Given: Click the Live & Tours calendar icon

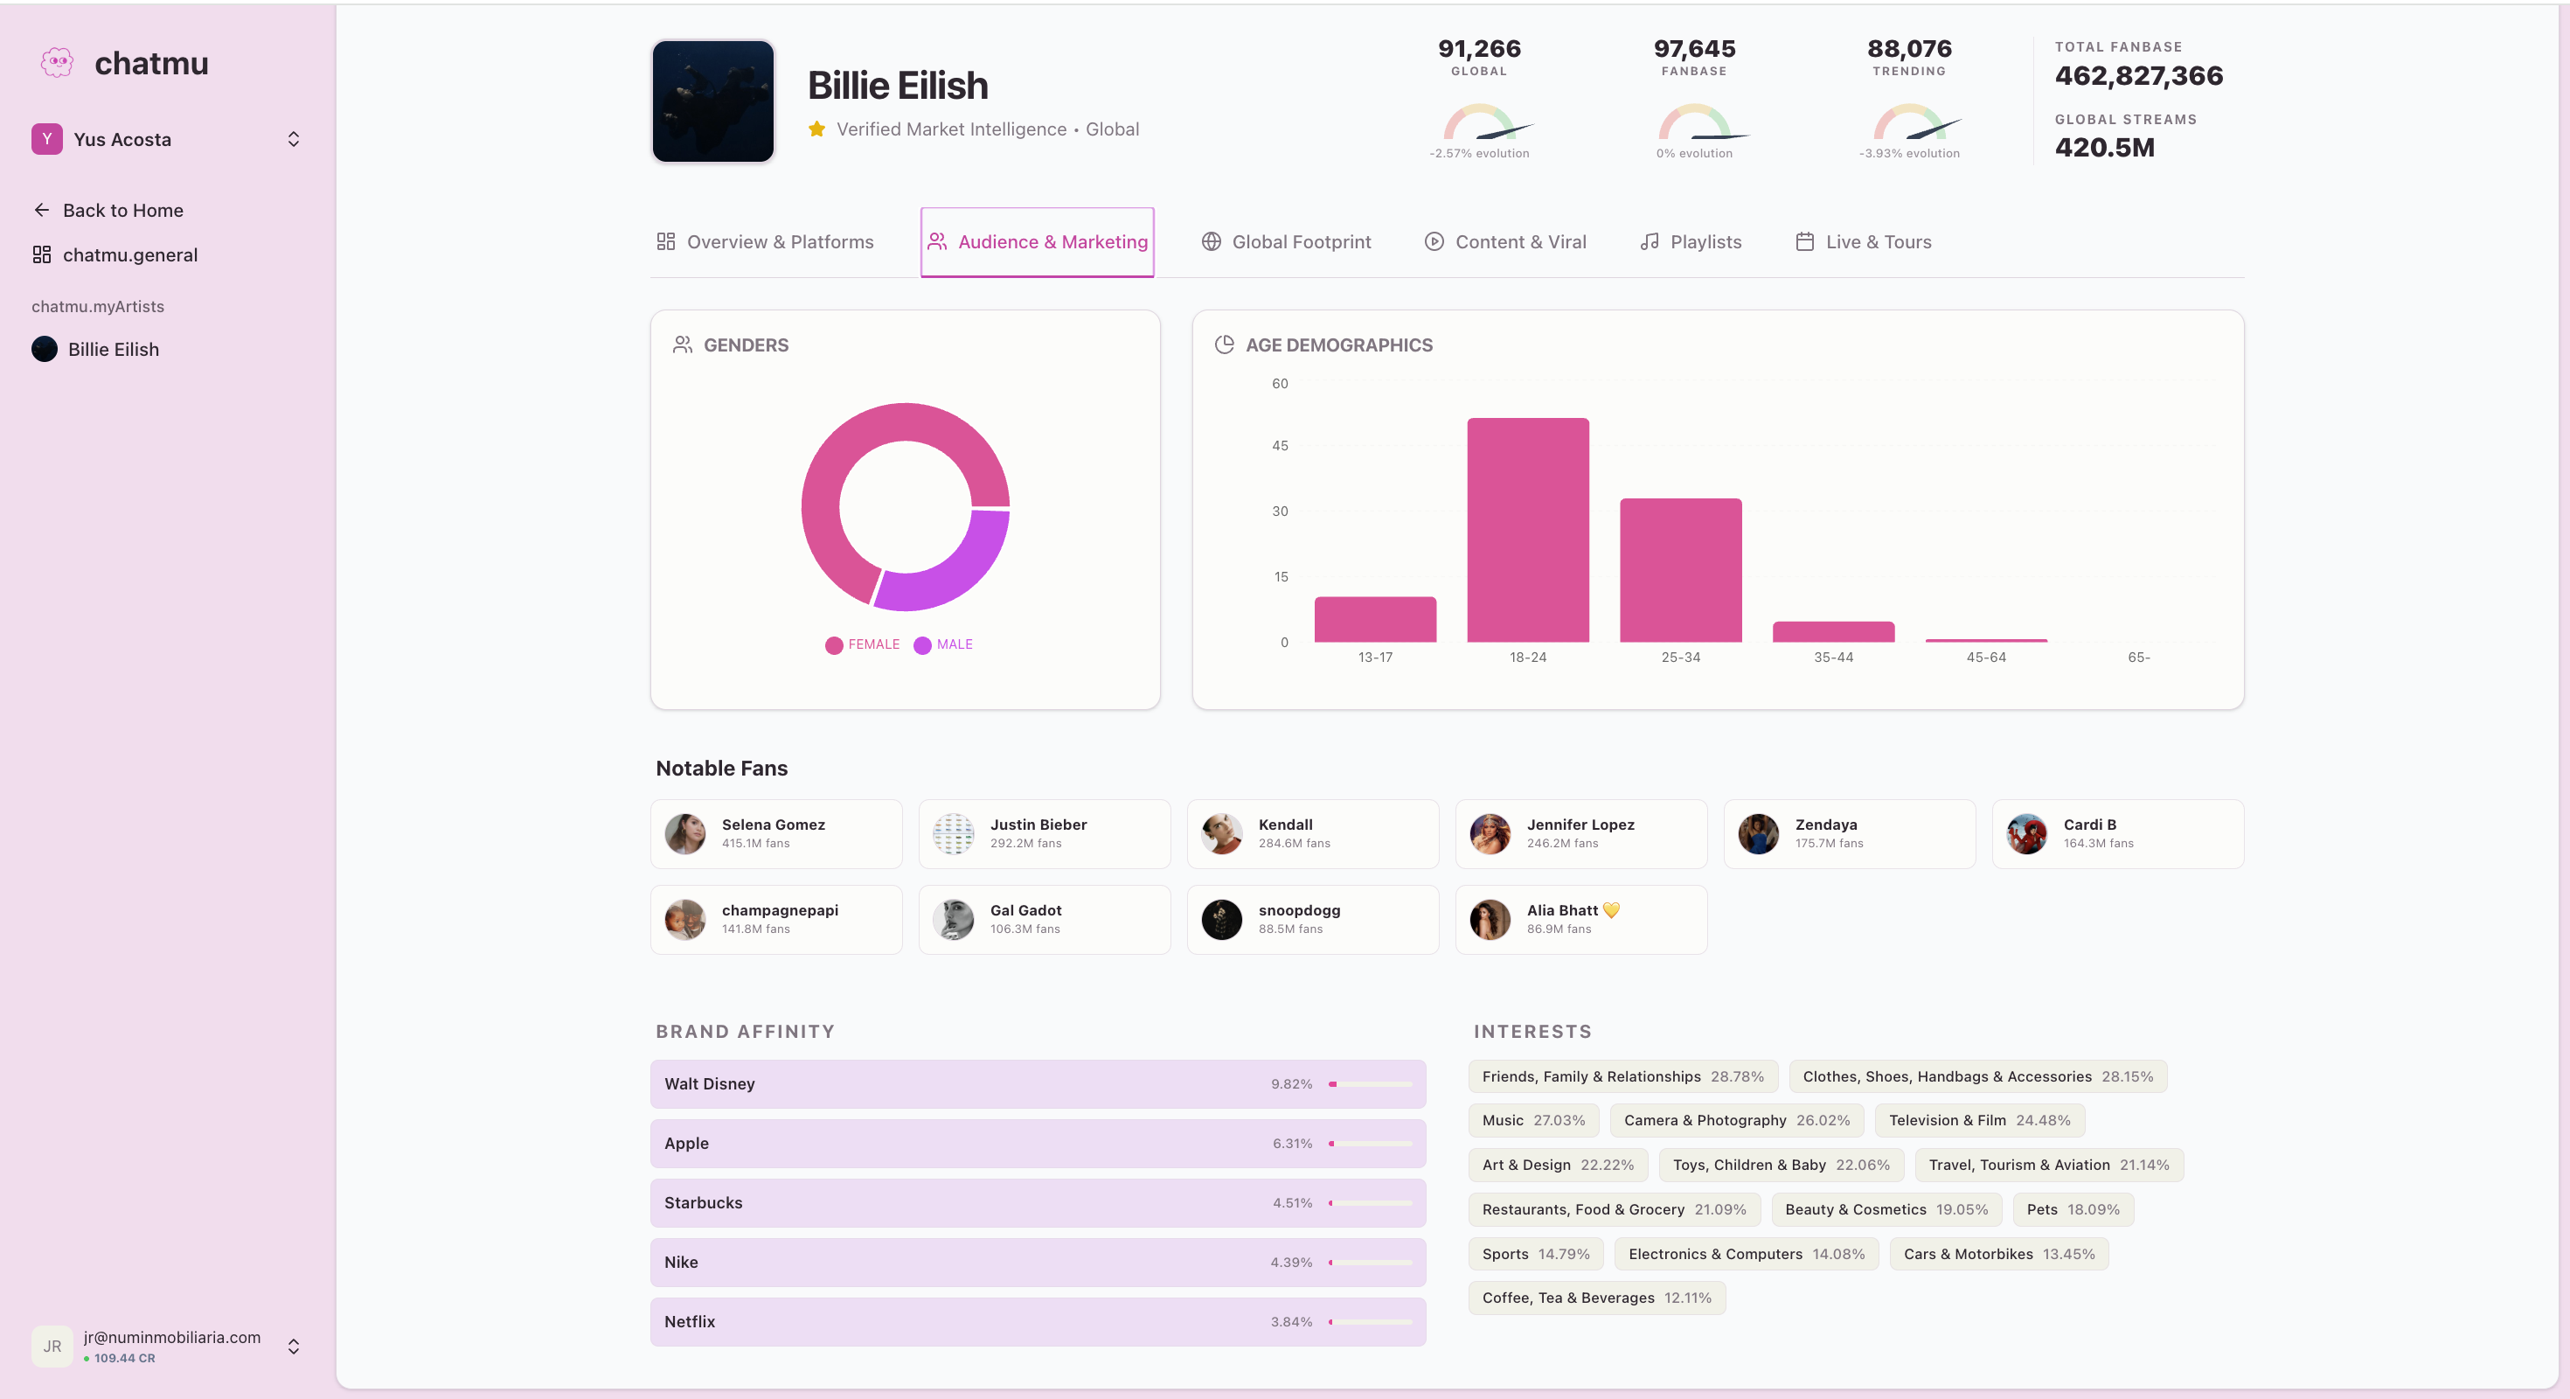Looking at the screenshot, I should (1803, 241).
